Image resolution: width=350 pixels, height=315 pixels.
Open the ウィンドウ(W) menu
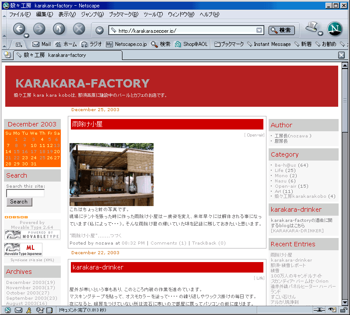coord(181,14)
